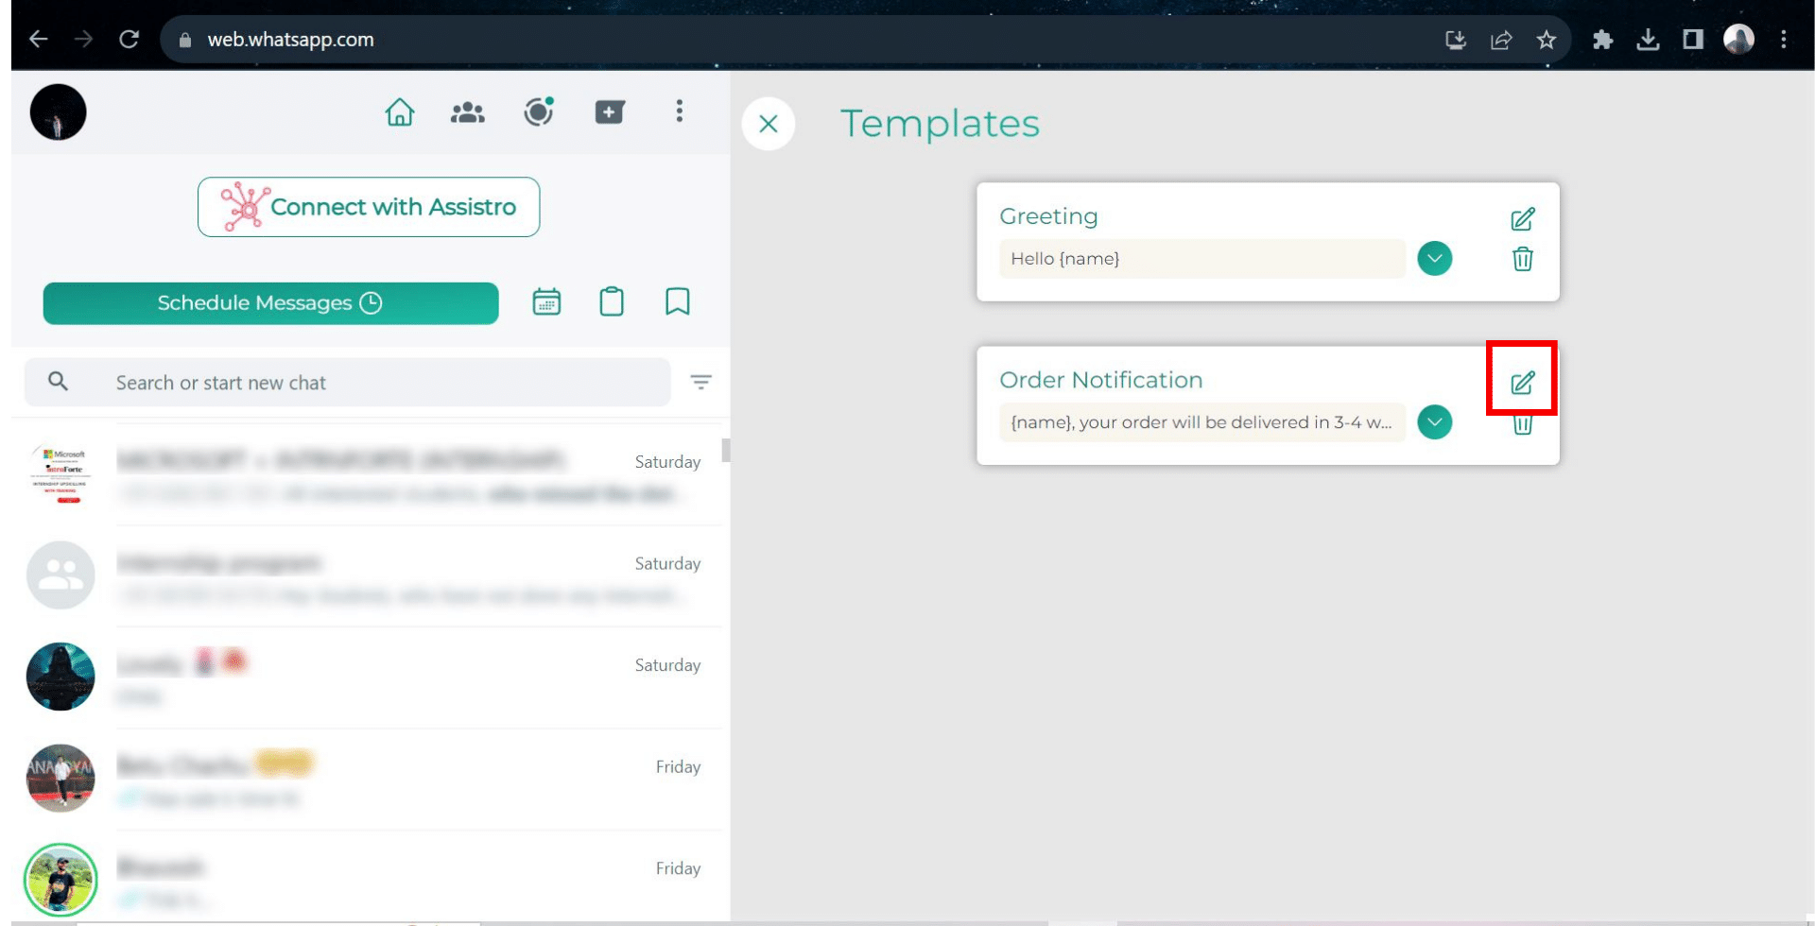
Task: Edit the Greeting template
Action: pos(1522,219)
